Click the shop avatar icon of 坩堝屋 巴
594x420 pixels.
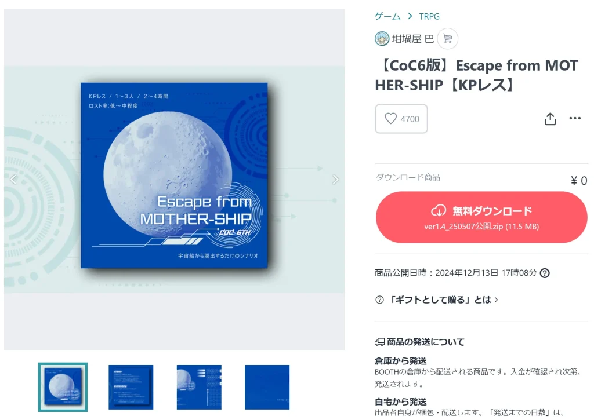[x=382, y=39]
